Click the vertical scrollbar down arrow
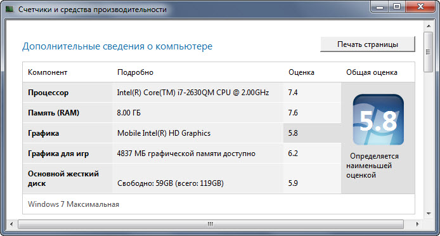440x236 pixels. tap(428, 213)
